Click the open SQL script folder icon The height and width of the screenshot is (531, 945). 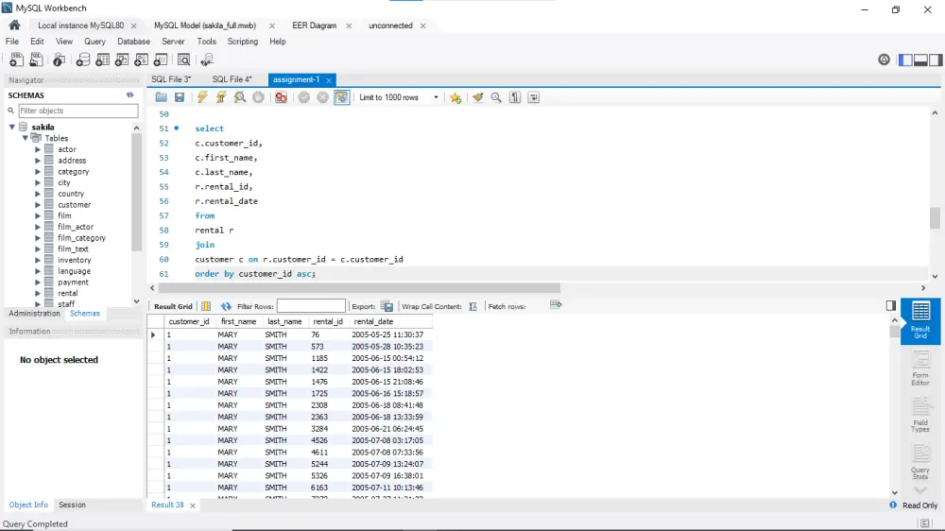(162, 97)
